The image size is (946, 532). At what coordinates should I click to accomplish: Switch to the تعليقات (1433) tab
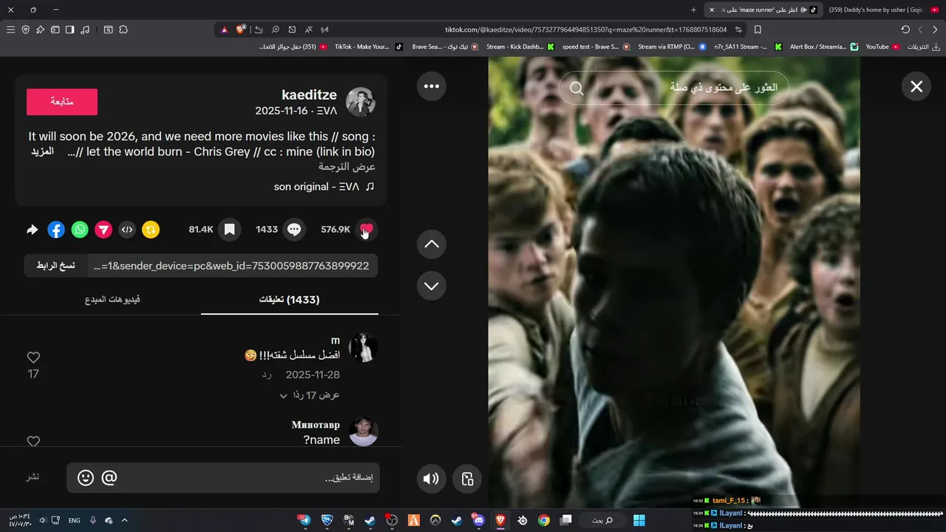(290, 299)
